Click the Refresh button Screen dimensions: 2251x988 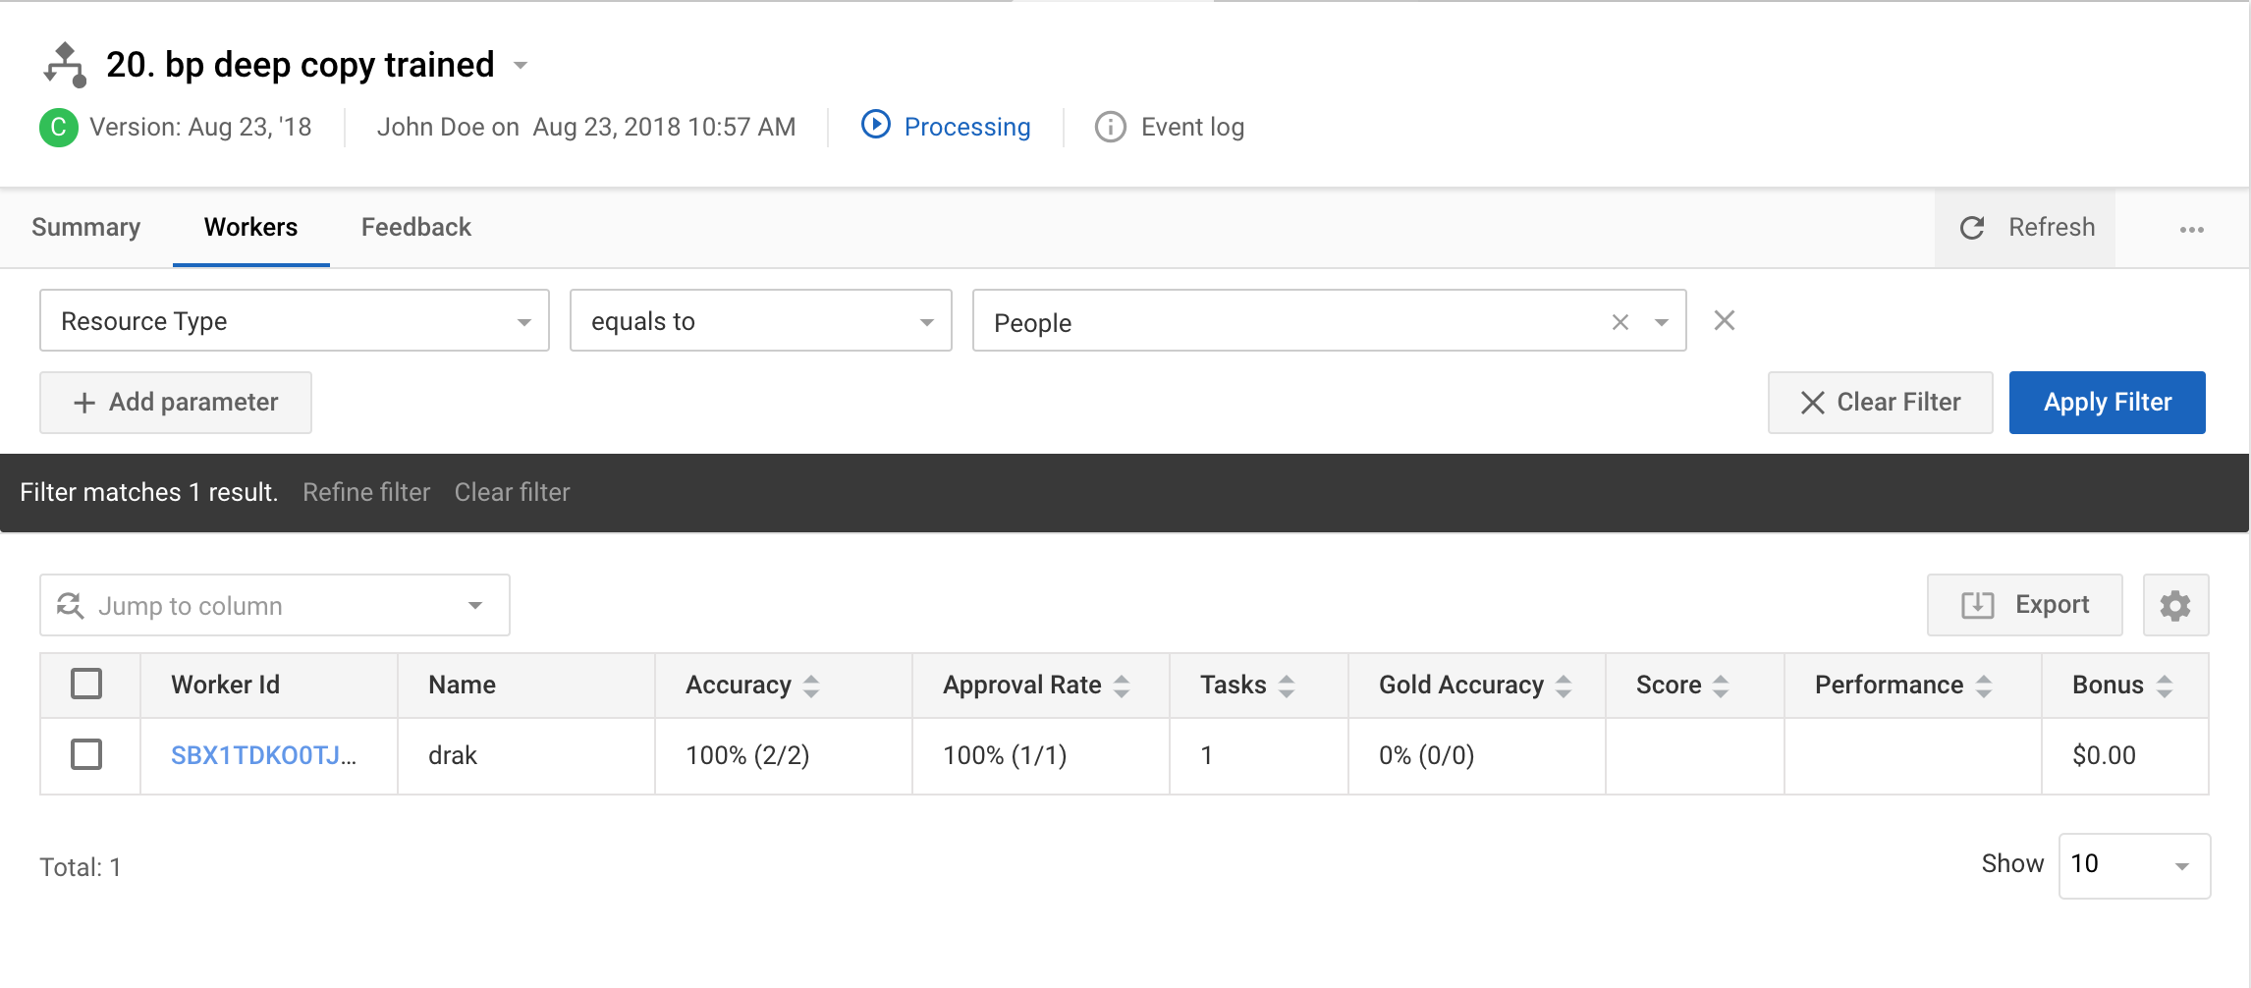2025,228
